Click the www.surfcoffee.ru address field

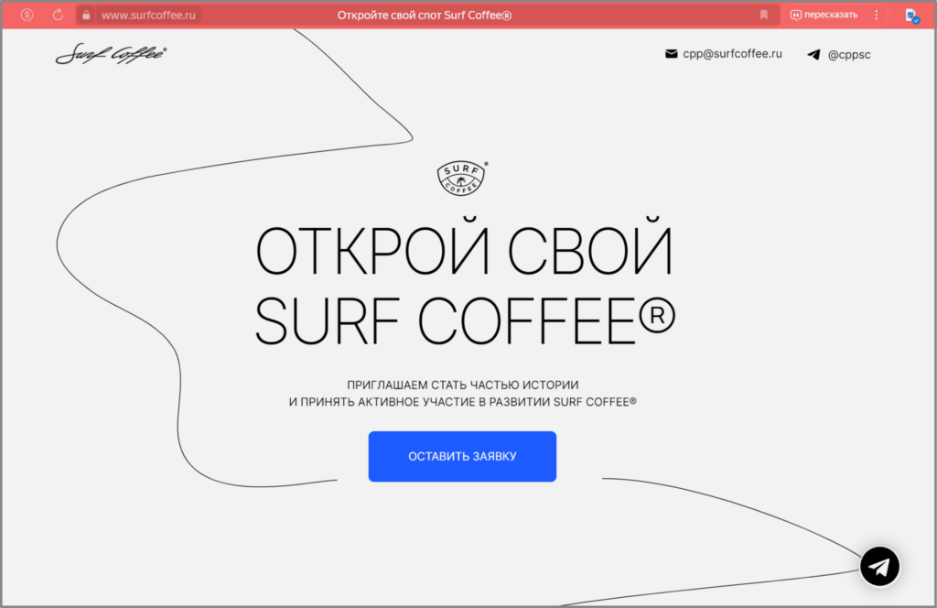[148, 15]
